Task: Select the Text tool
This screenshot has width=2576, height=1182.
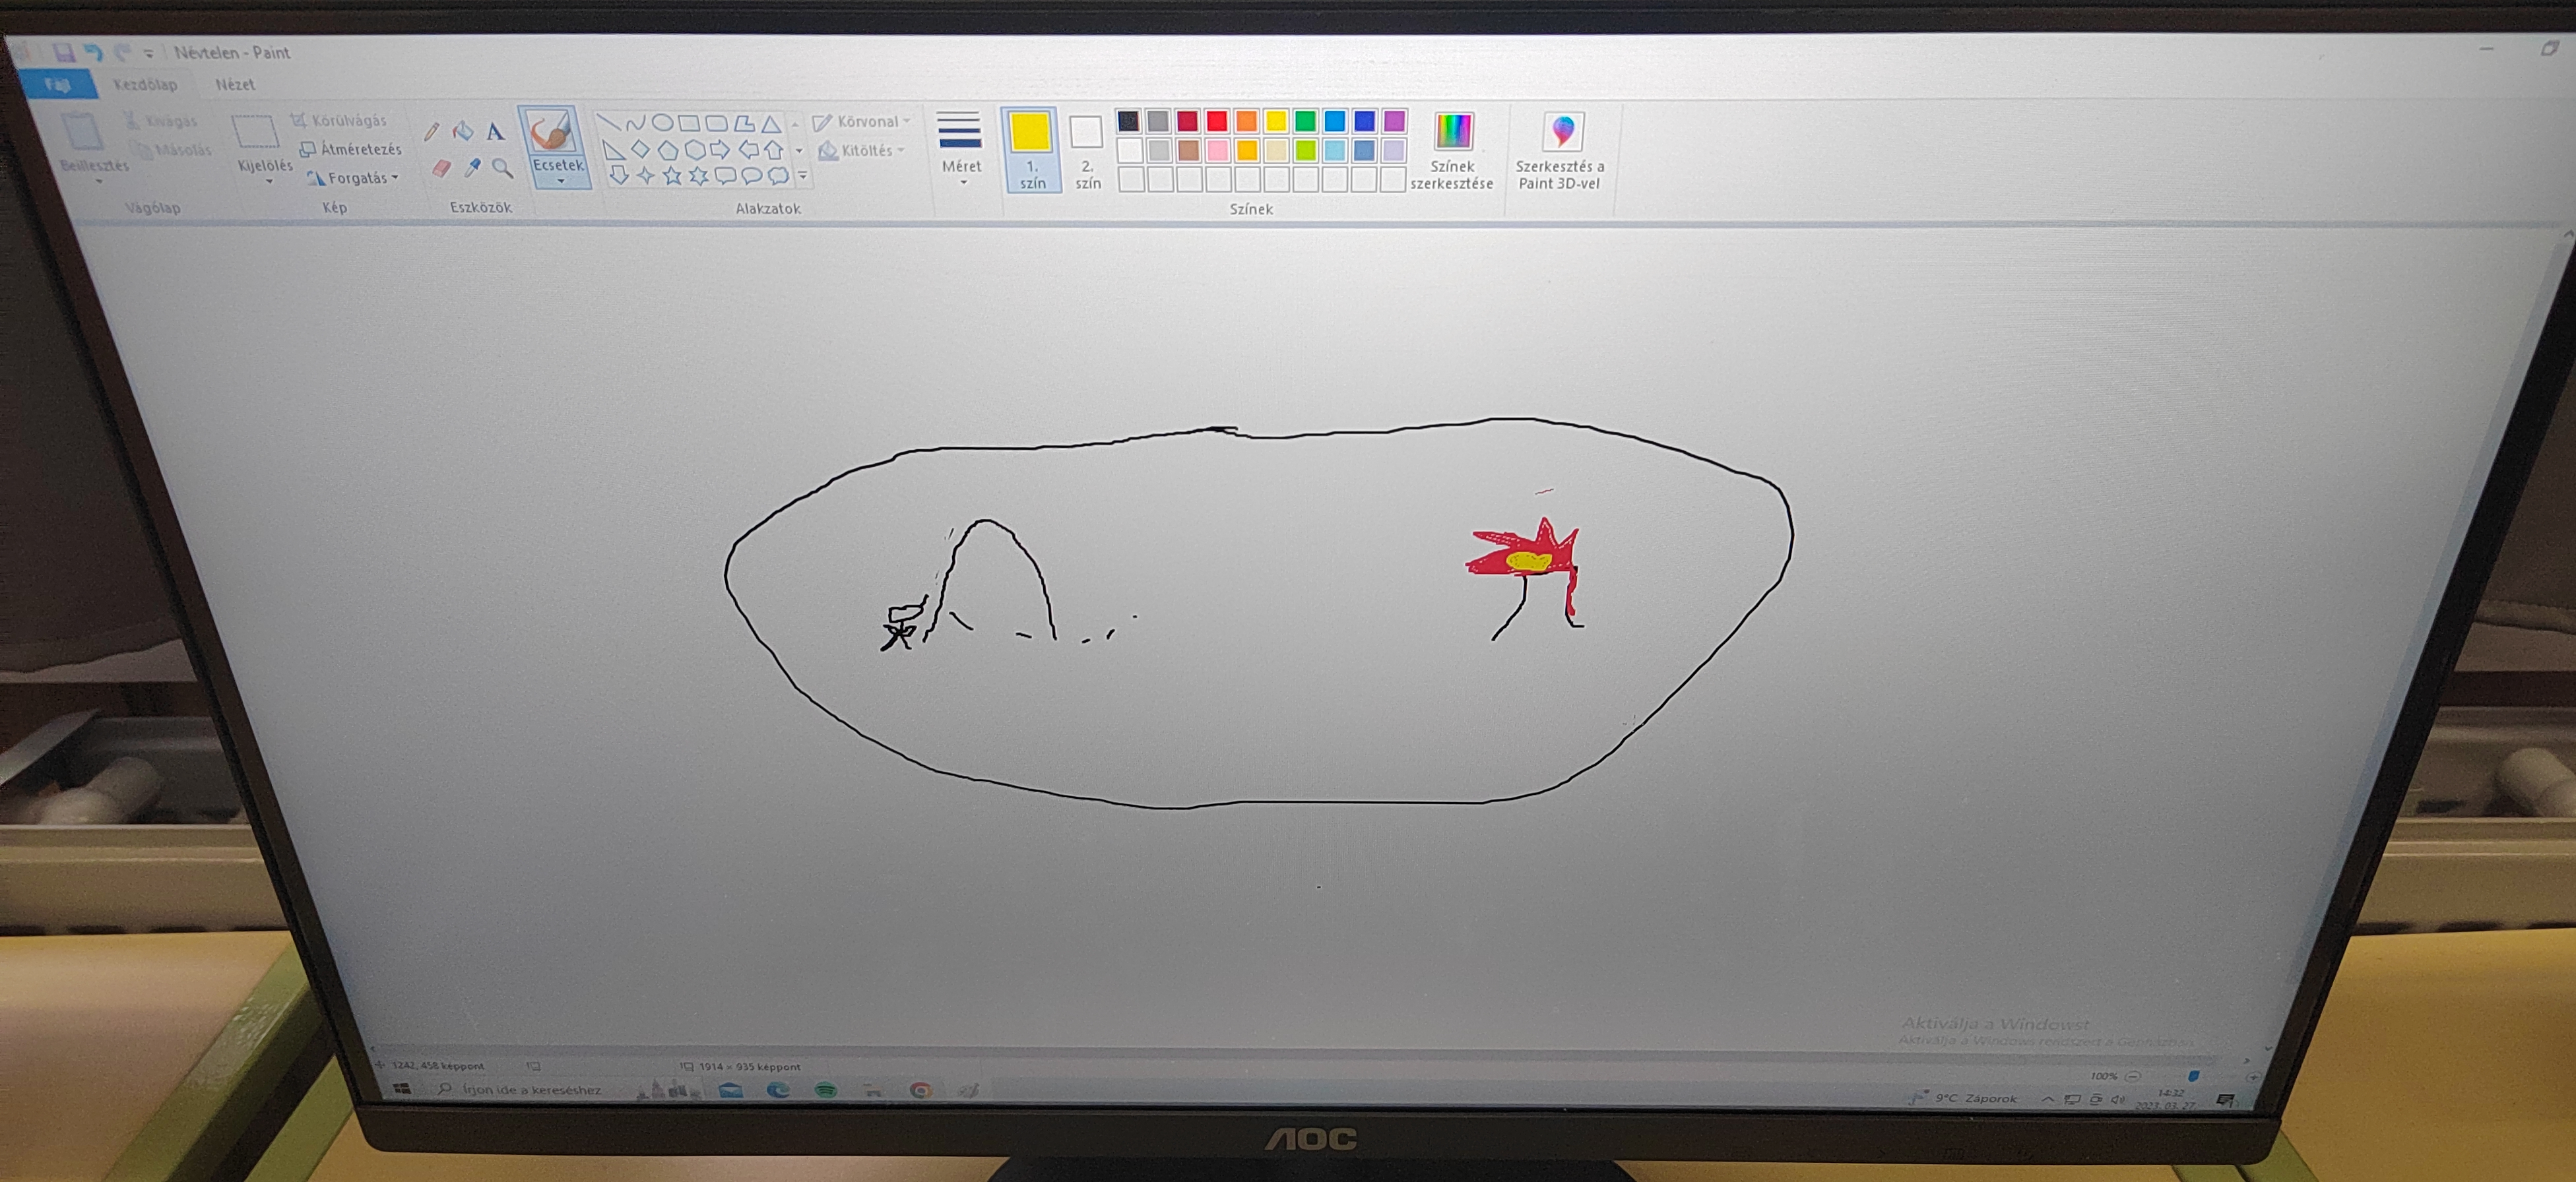Action: (495, 132)
